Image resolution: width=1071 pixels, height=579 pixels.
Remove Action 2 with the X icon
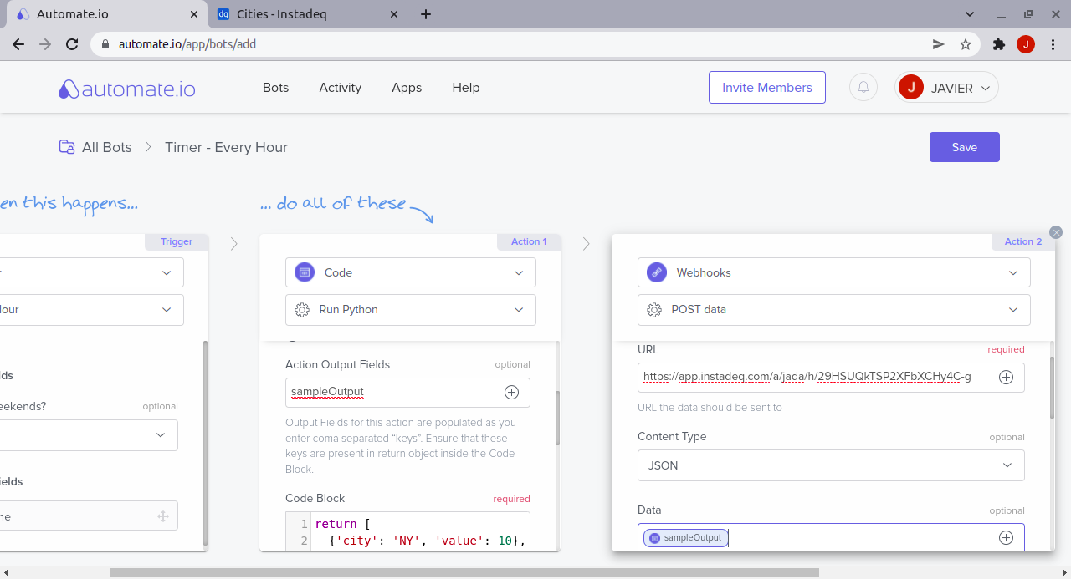1056,232
